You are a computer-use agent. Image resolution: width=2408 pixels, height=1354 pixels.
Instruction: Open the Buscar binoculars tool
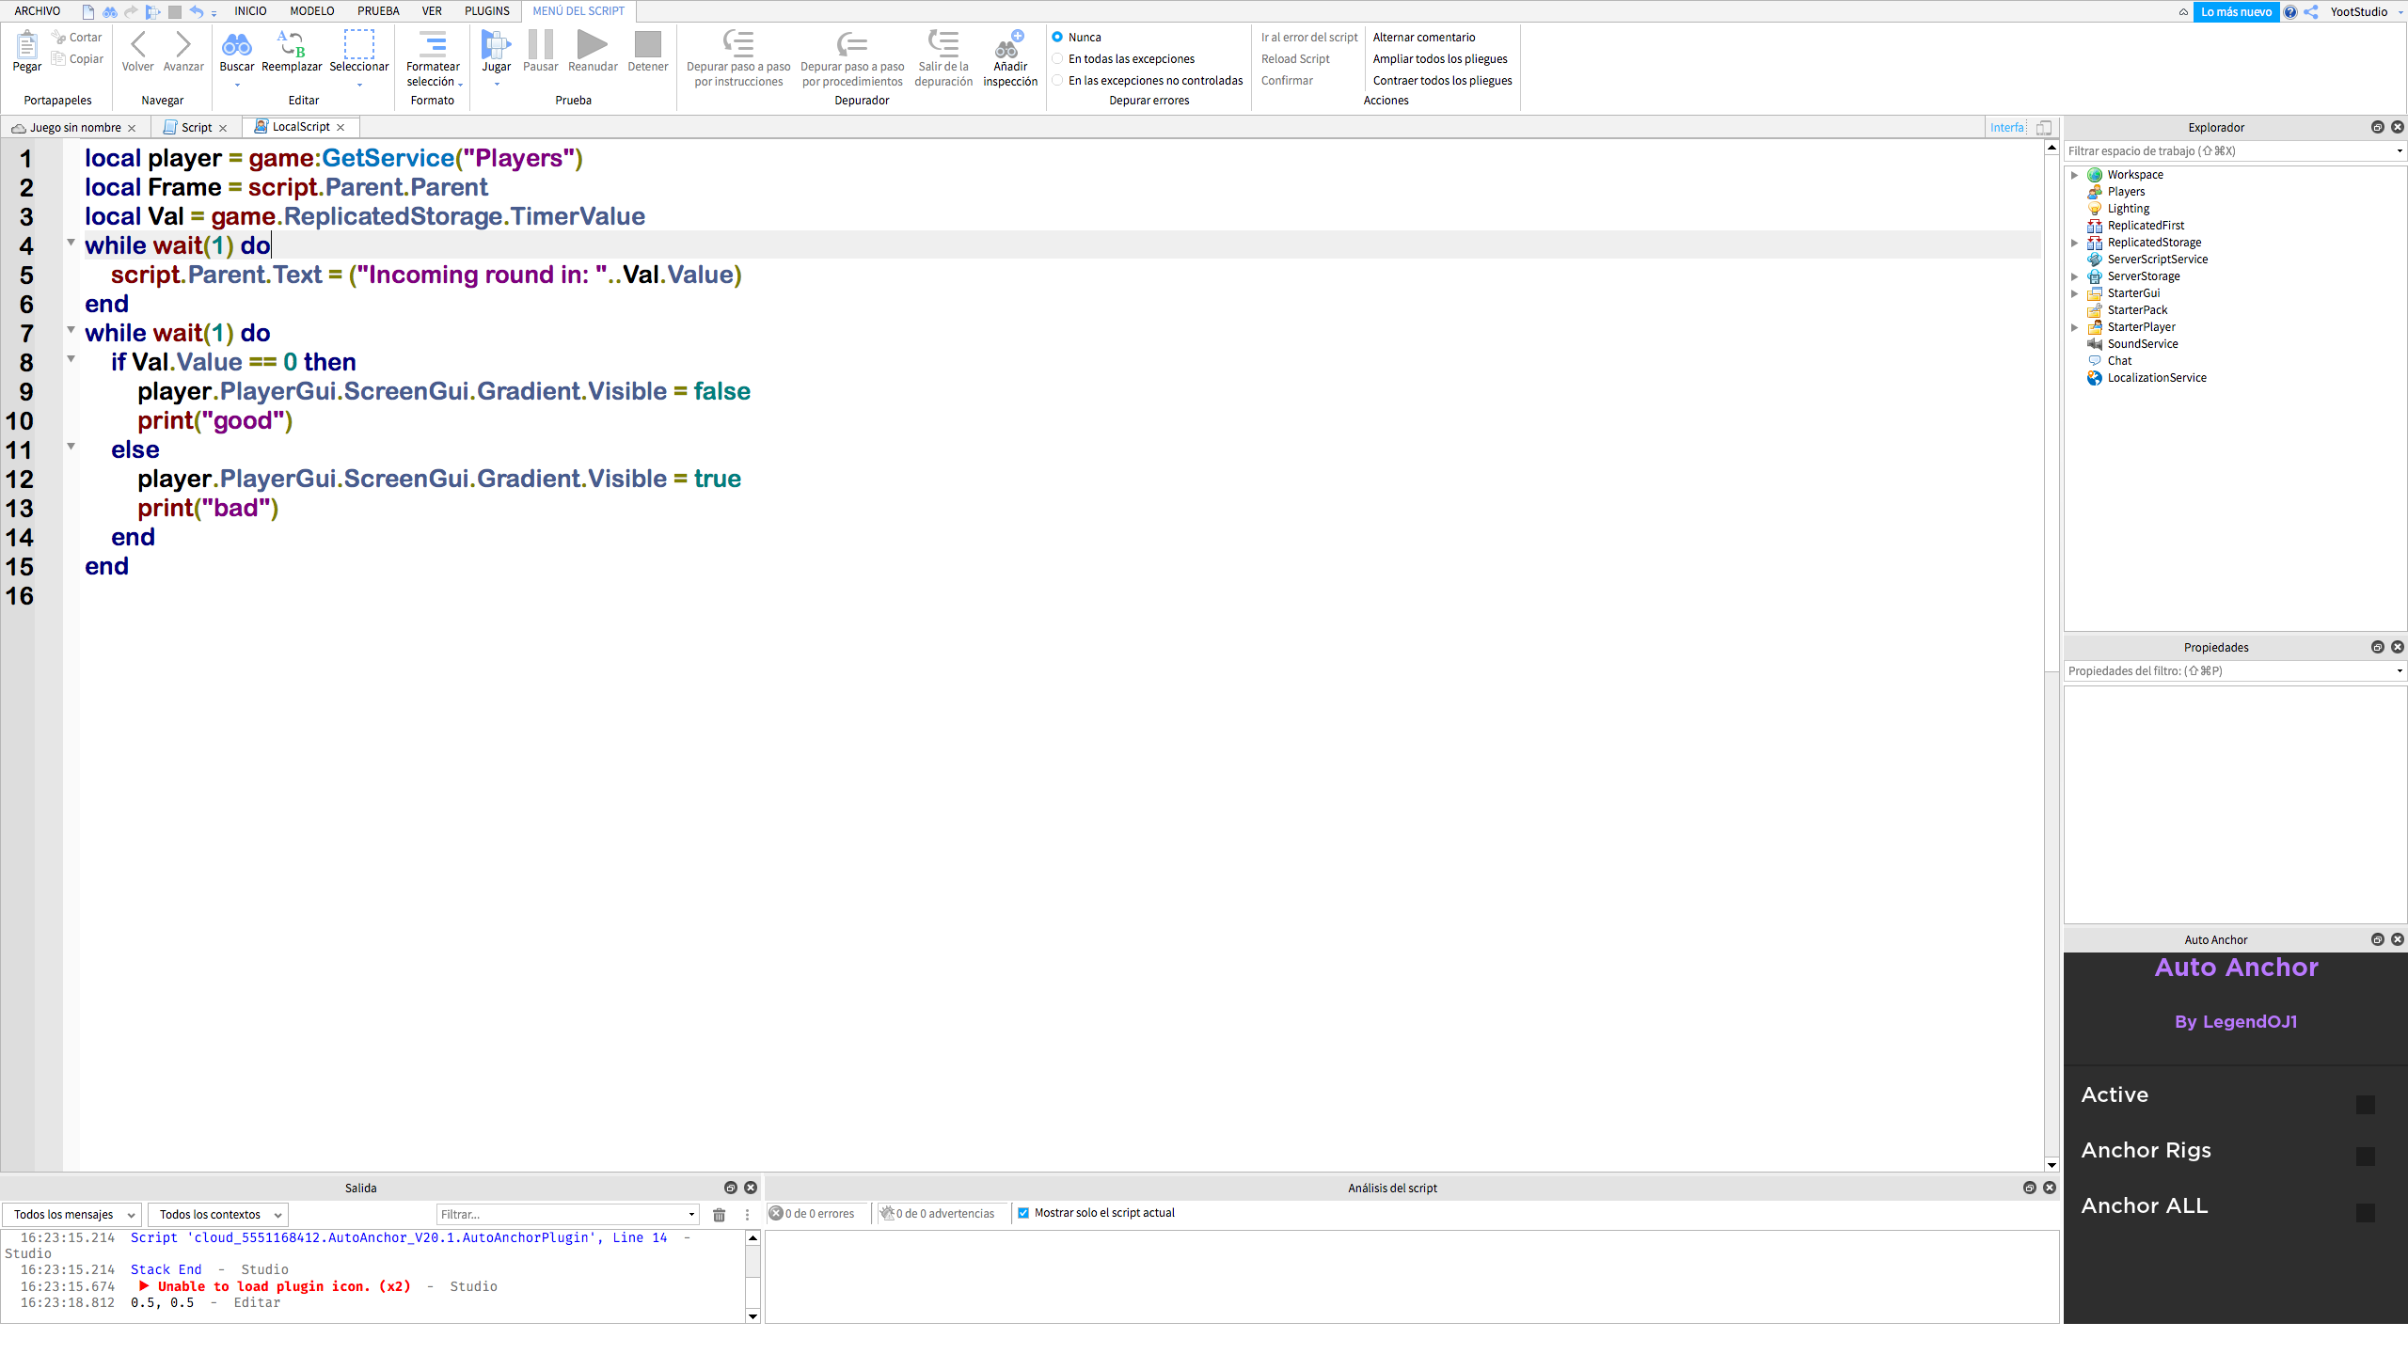click(x=236, y=47)
